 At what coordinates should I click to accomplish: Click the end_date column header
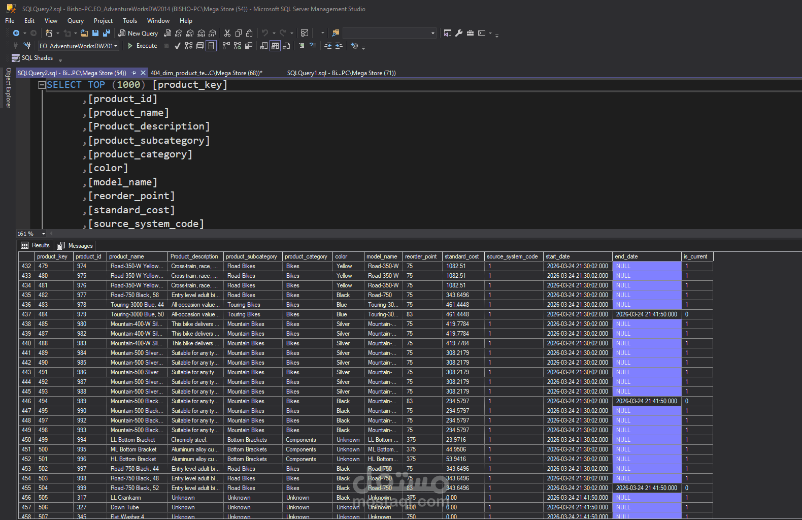646,256
